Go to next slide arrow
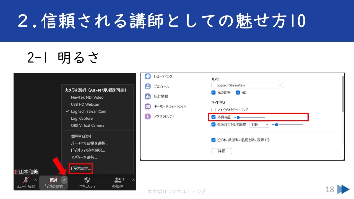 [344, 189]
